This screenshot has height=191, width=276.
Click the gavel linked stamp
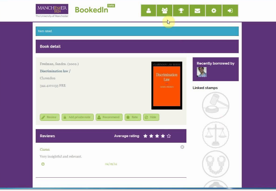(x=216, y=105)
